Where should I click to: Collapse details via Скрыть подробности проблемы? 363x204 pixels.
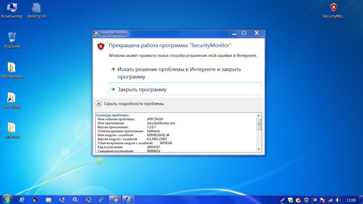coord(130,104)
